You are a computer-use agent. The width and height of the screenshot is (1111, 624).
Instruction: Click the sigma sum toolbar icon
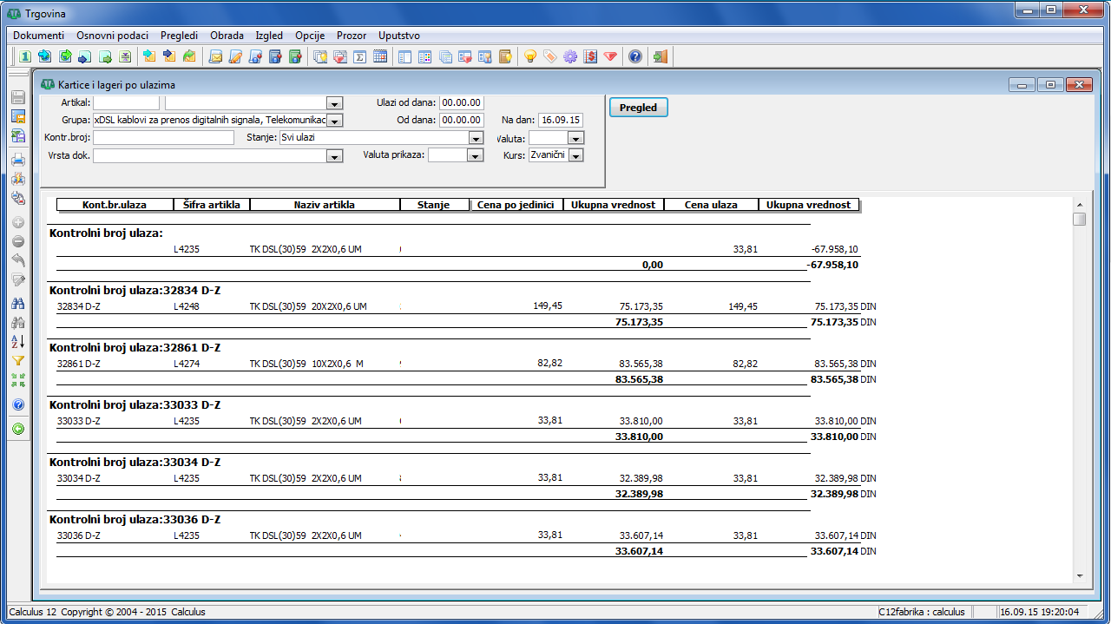pyautogui.click(x=359, y=57)
